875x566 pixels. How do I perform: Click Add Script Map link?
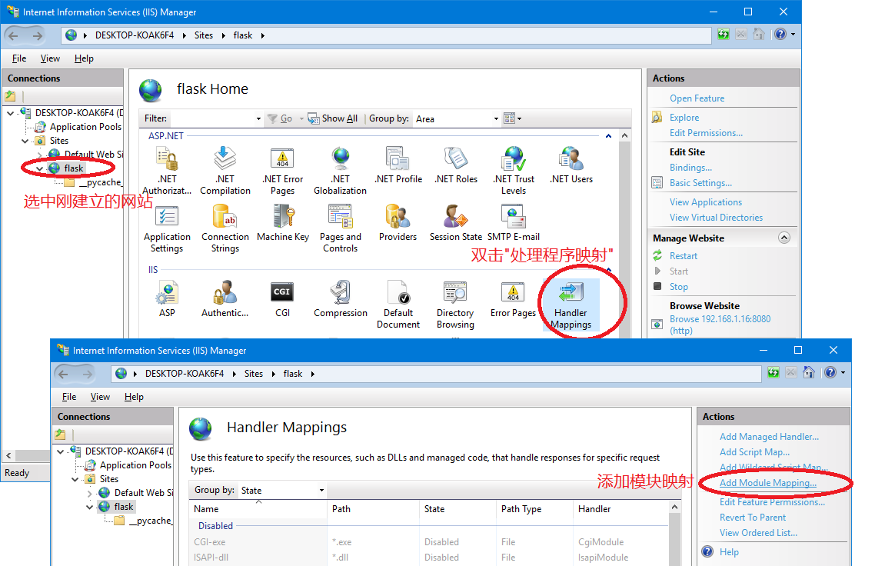(x=754, y=452)
